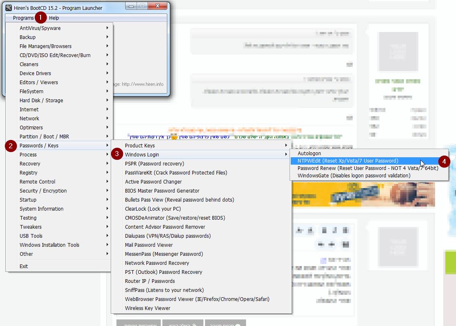Open the Programs menu
This screenshot has height=326, width=456.
click(x=23, y=18)
